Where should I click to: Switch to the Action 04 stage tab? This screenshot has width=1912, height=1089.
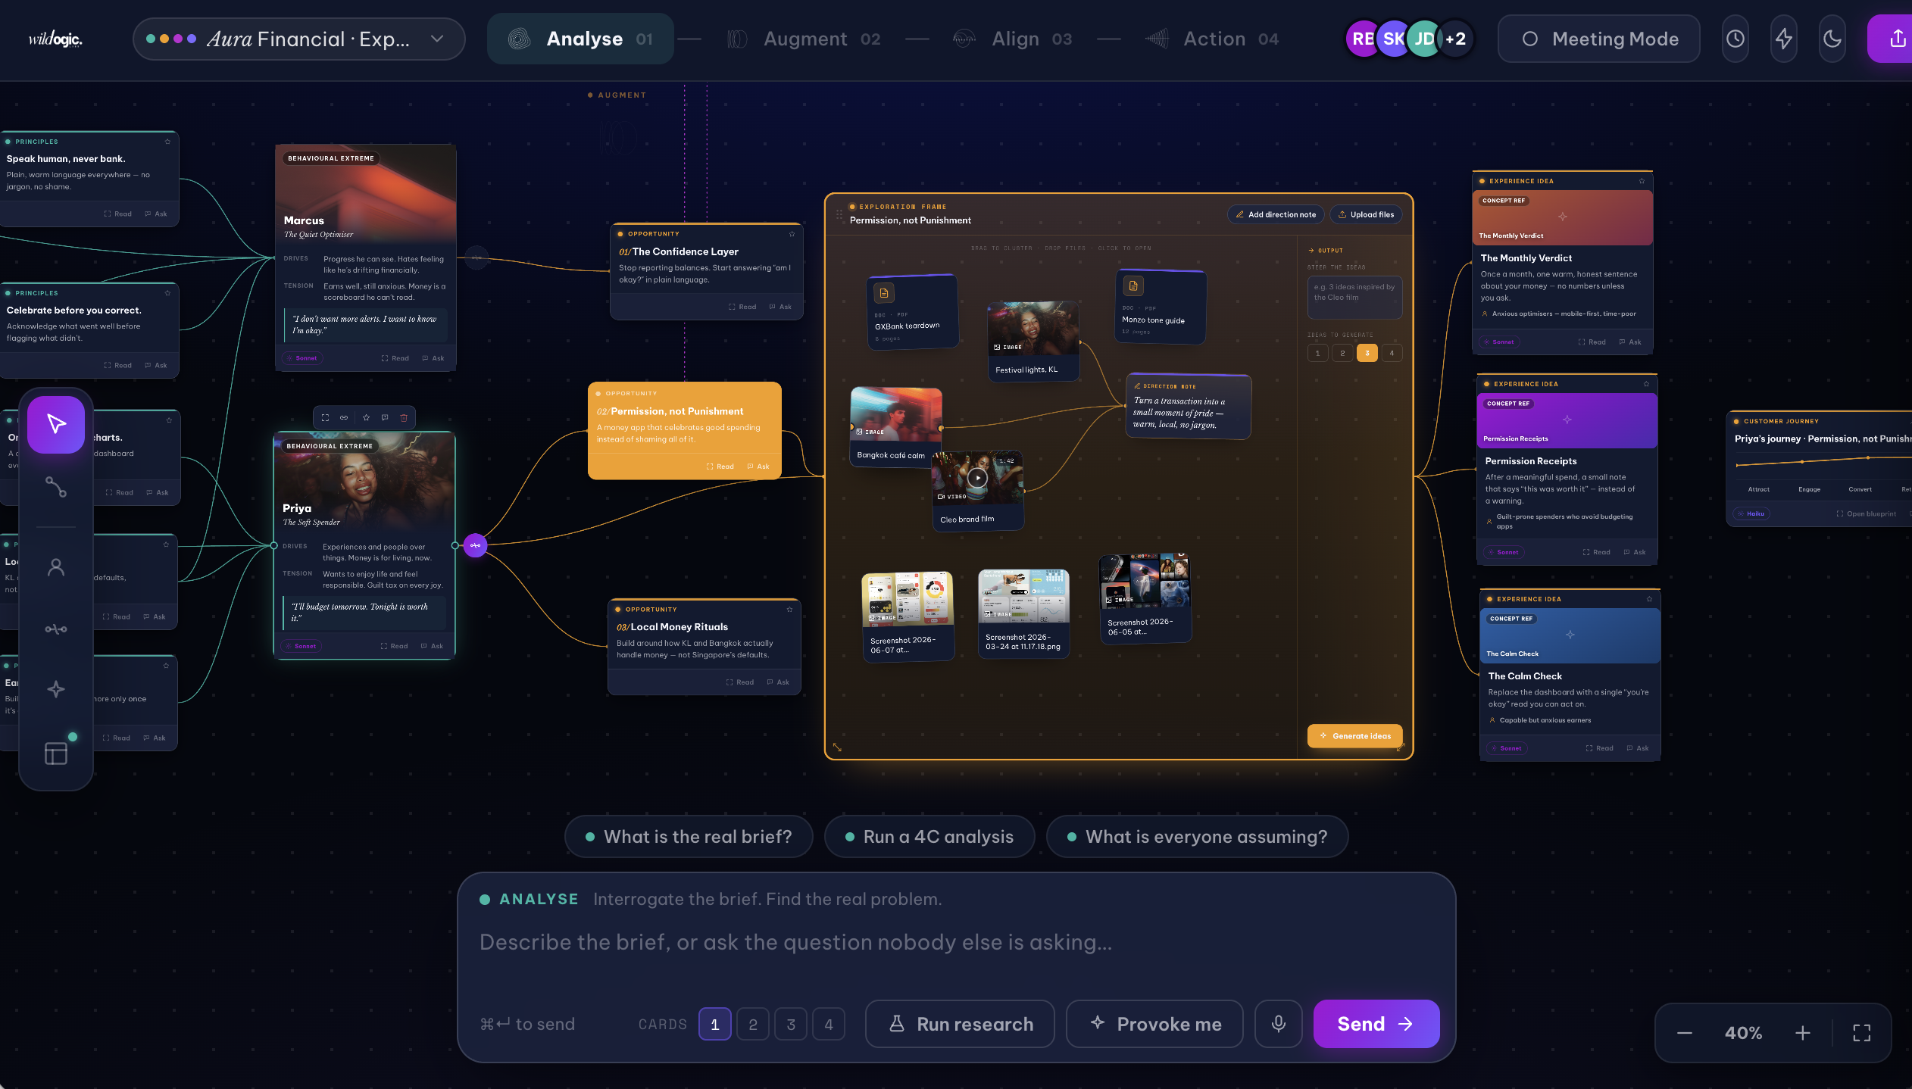pos(1212,39)
